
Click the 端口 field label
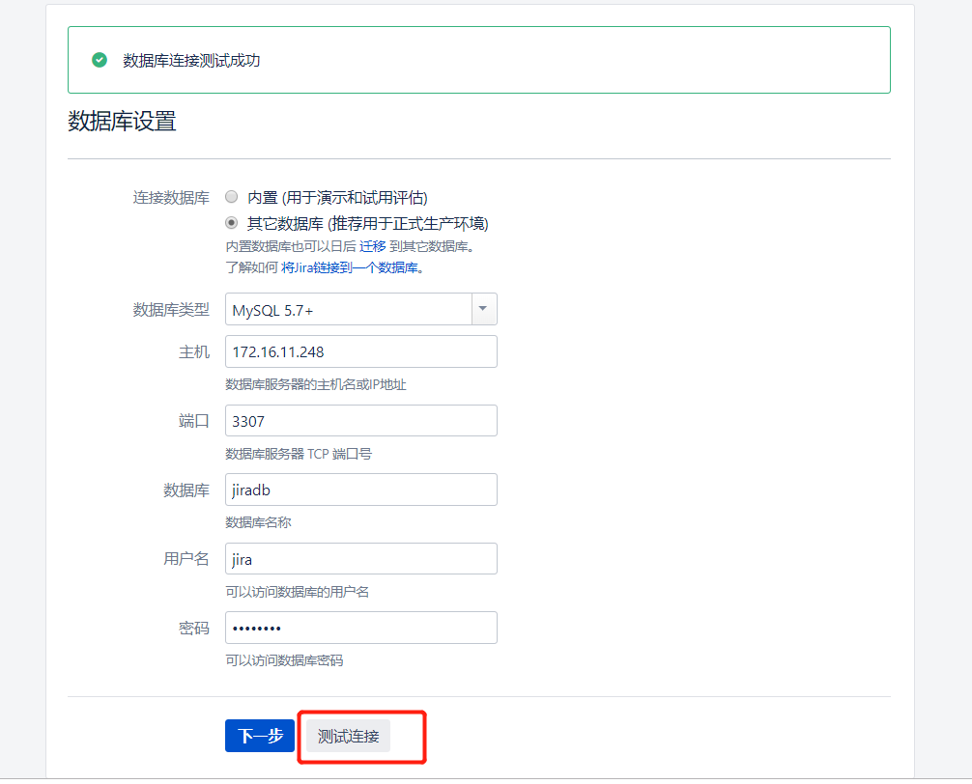[194, 421]
